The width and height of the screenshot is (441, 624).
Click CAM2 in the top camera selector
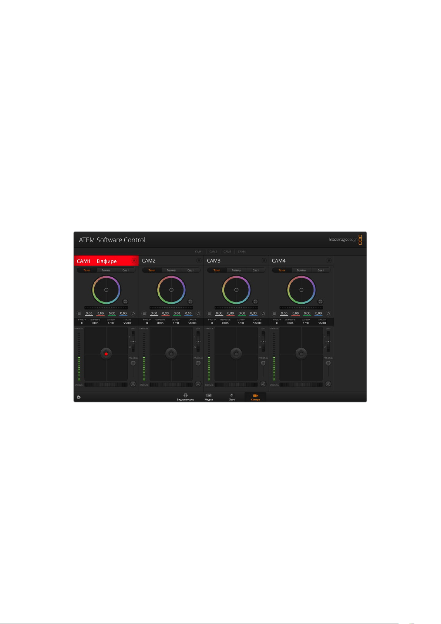[213, 251]
